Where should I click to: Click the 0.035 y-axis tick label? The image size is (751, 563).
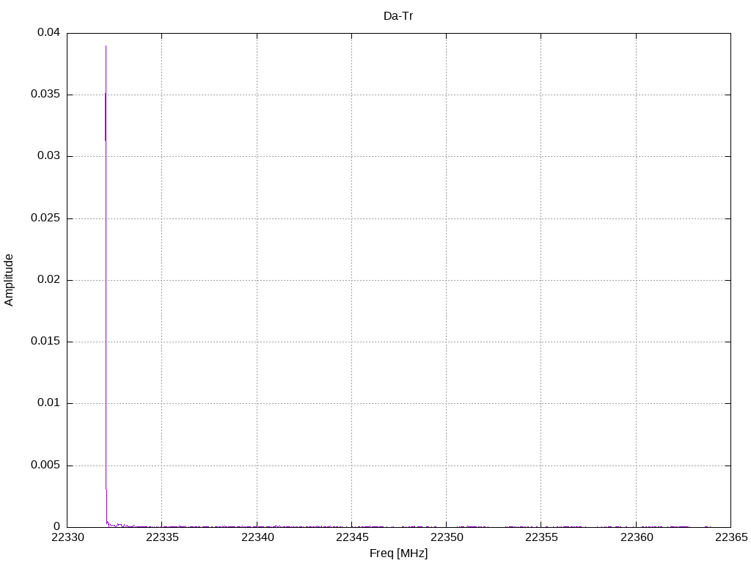pos(46,95)
